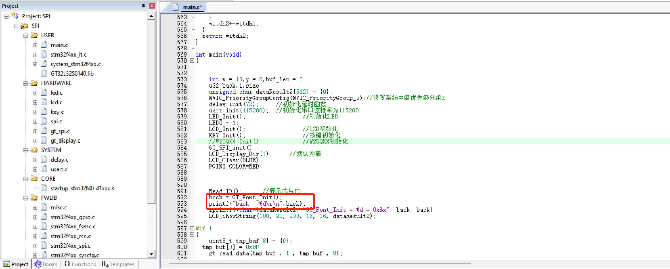This screenshot has height=269, width=670.
Task: Select usart.c in SYSTEM group
Action: point(59,169)
